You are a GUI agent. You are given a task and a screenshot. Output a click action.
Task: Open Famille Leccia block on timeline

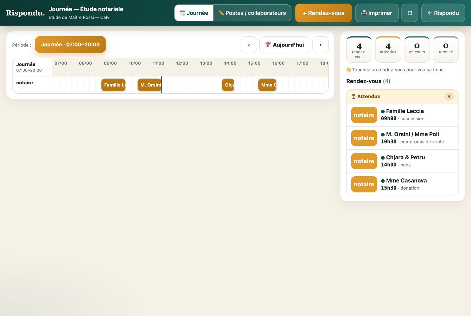[x=113, y=85]
